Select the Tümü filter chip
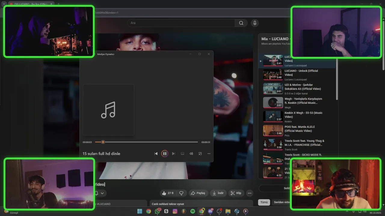Screen dimensions: 385x216 pyautogui.click(x=264, y=202)
